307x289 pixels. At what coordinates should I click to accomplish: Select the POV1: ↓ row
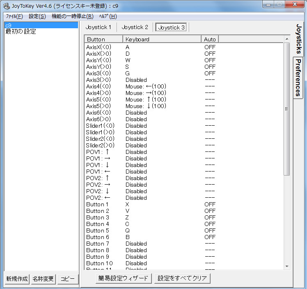[184, 165]
